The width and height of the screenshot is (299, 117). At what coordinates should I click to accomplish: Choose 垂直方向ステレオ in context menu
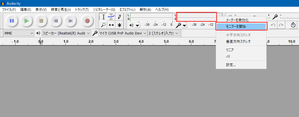[x=241, y=42]
